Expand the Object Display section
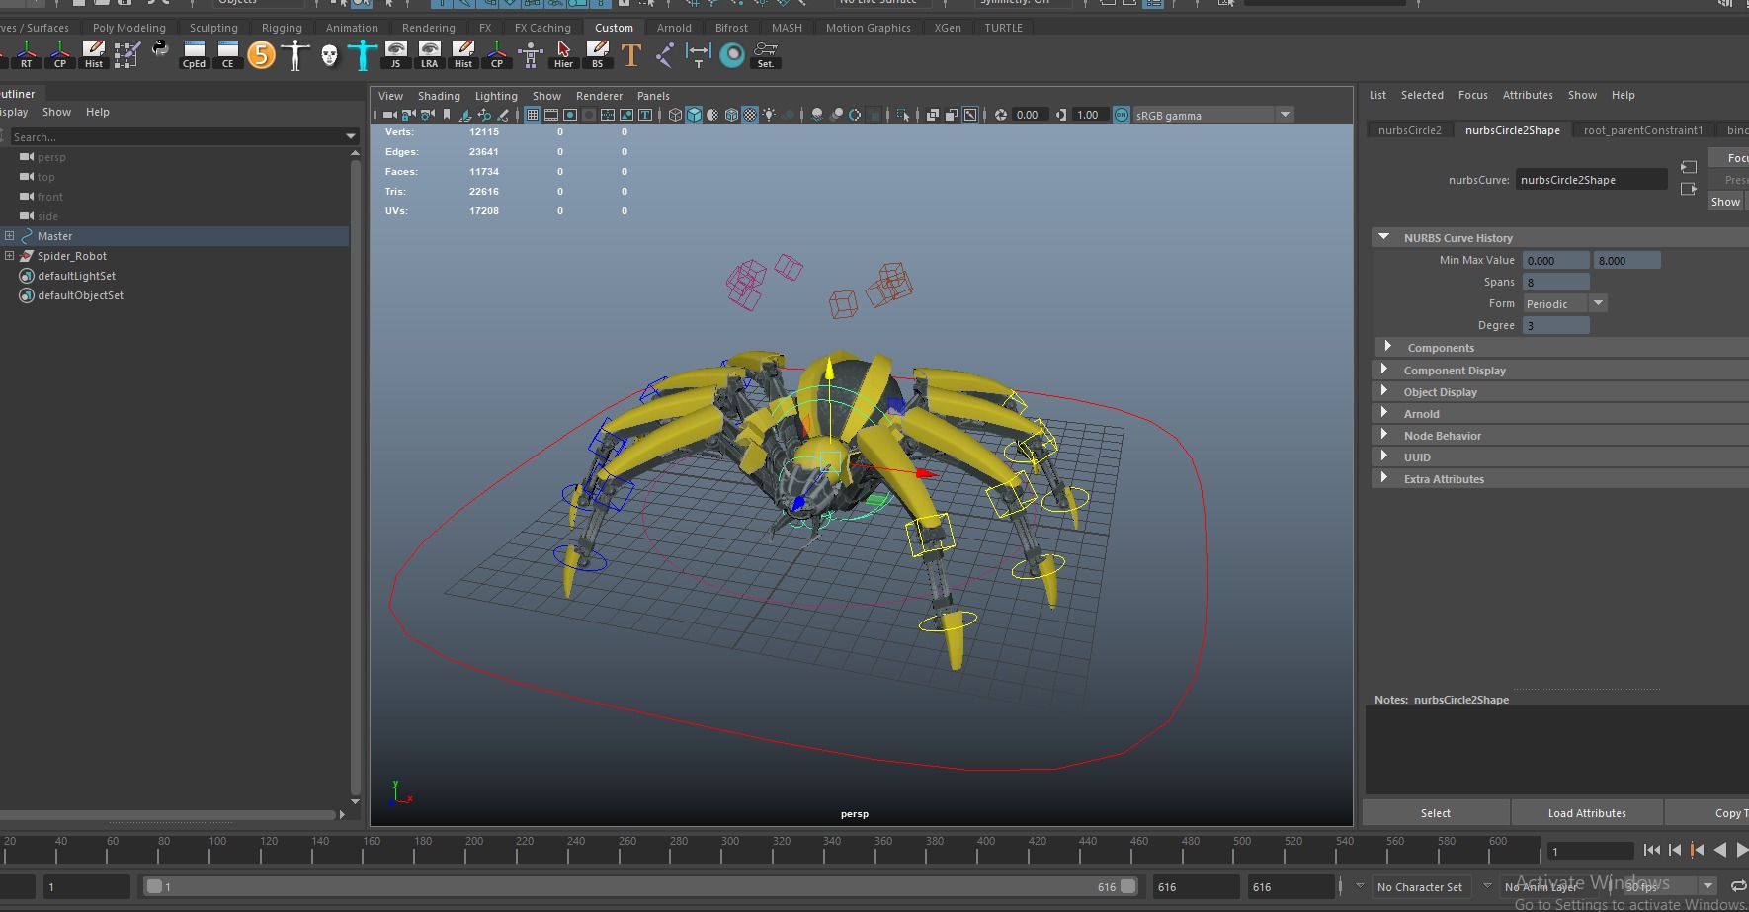The image size is (1749, 912). point(1384,390)
